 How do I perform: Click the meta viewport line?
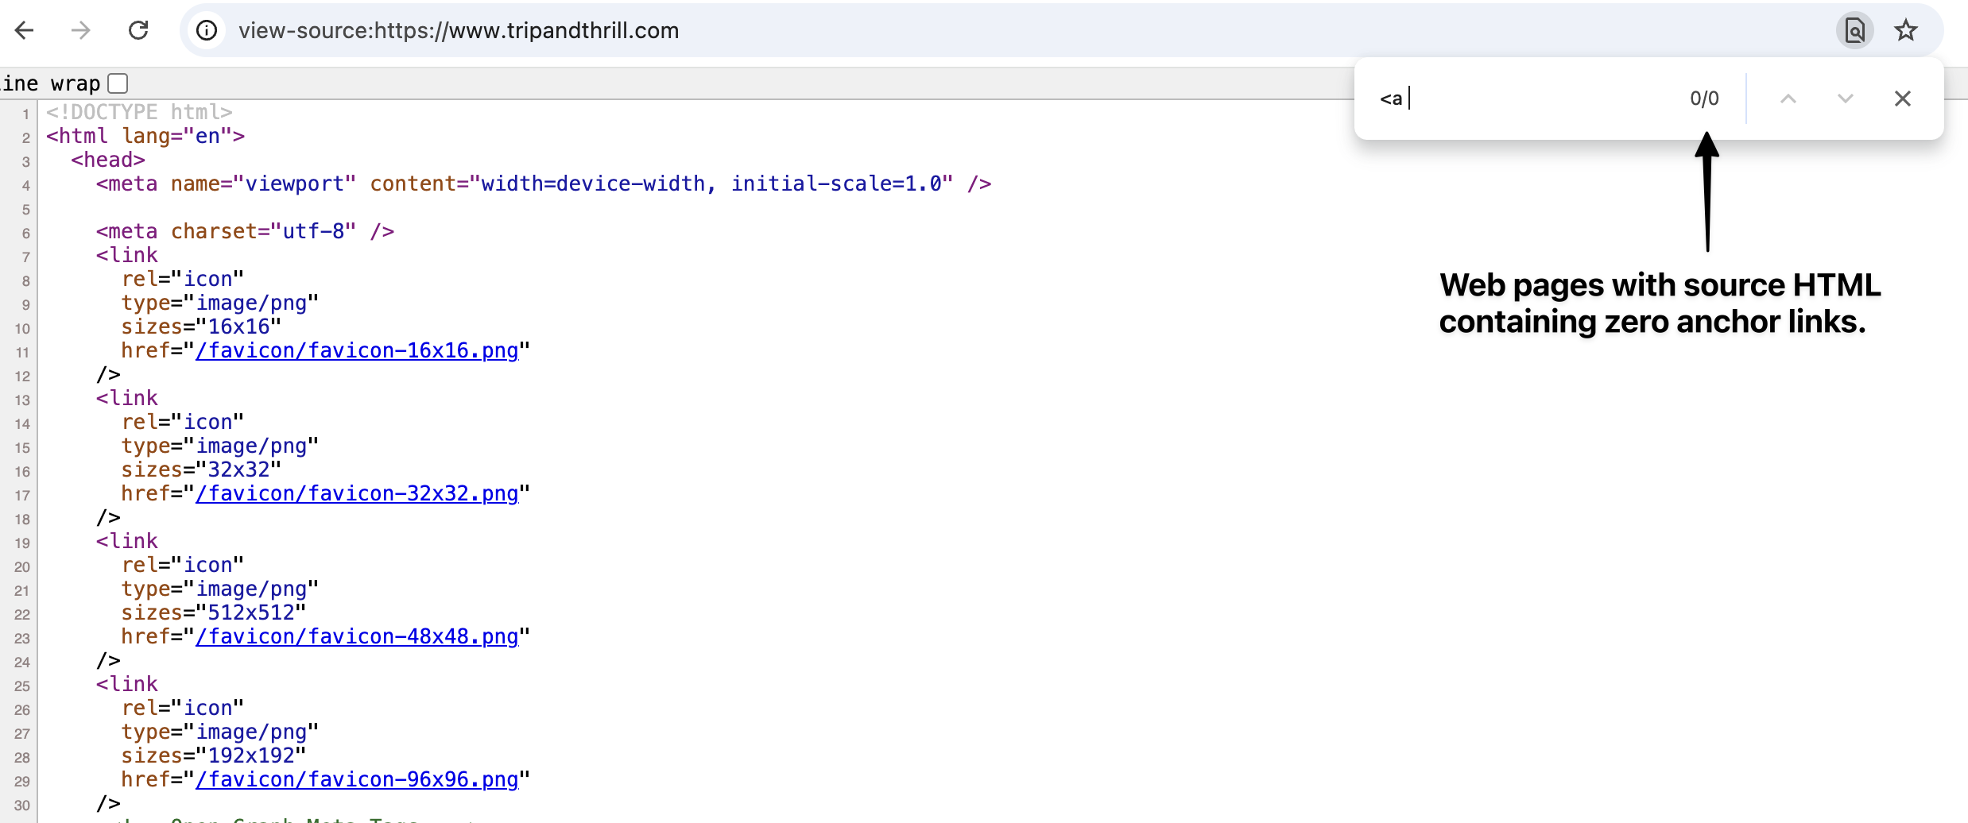[544, 184]
